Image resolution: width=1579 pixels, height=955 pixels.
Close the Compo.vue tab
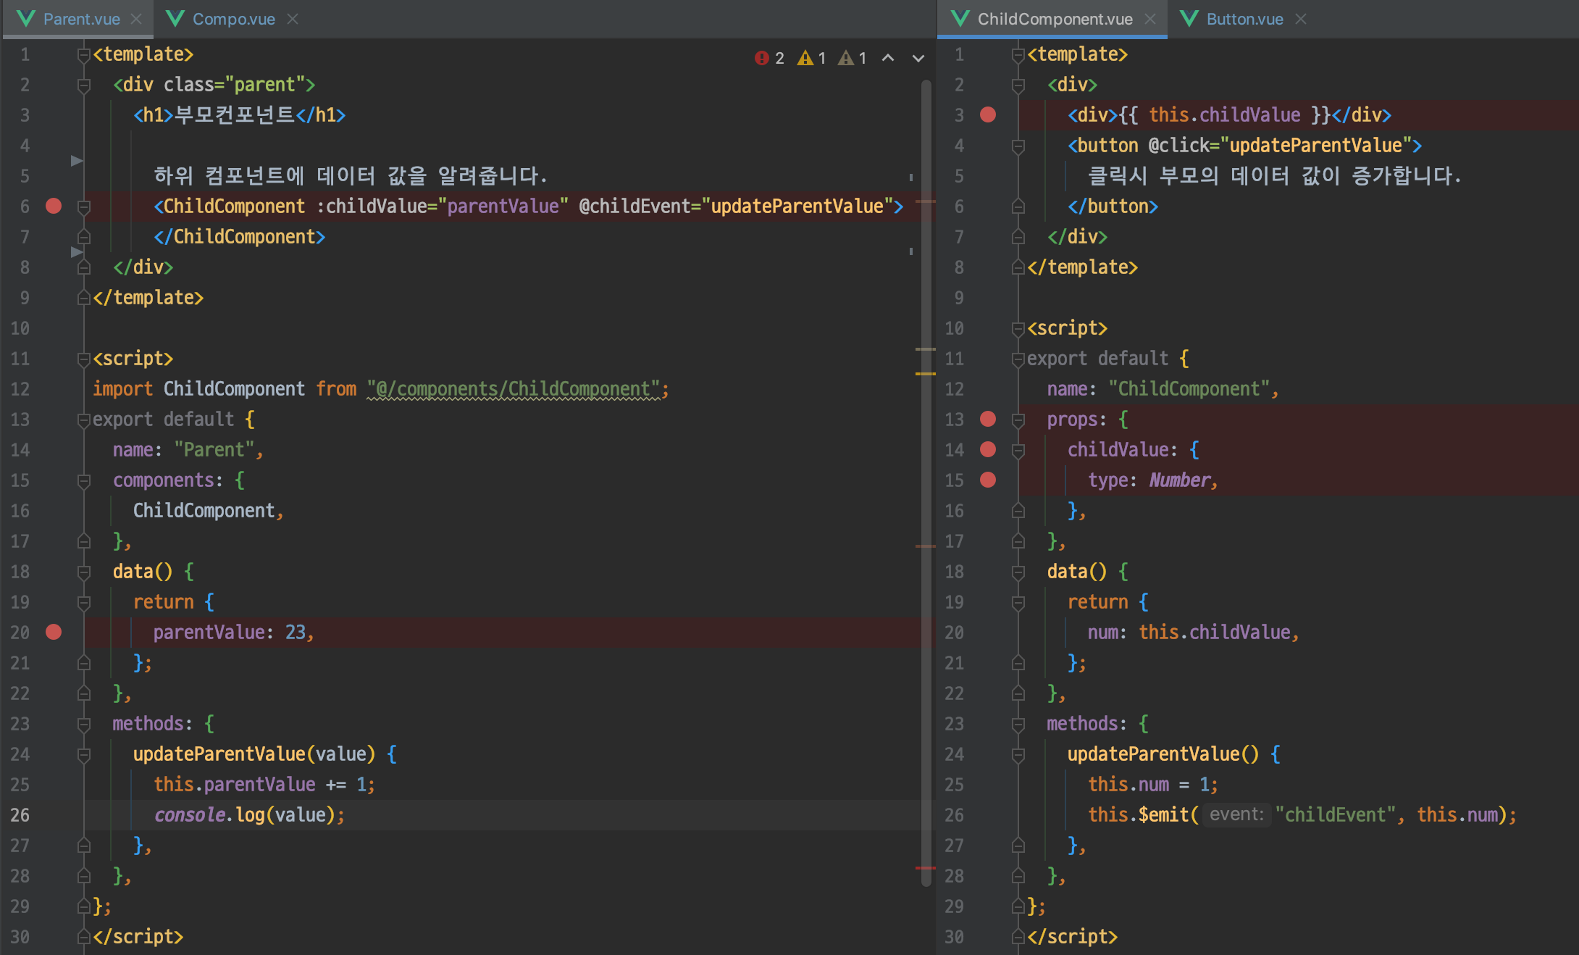click(x=293, y=19)
